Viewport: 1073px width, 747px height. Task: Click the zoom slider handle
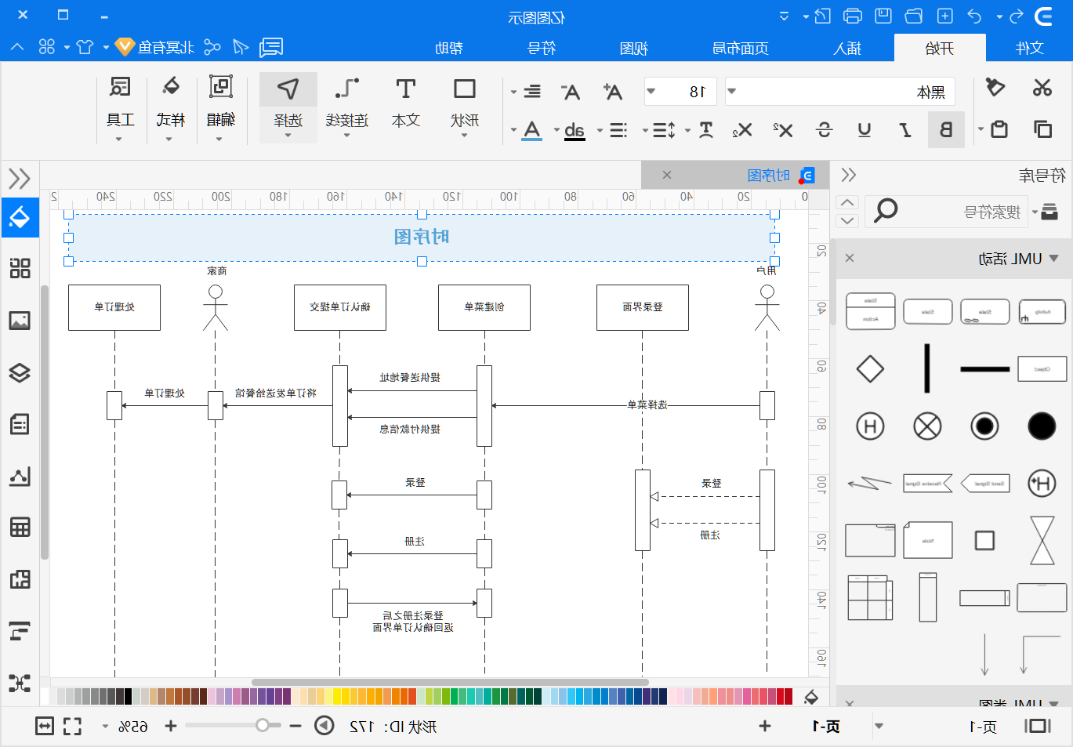[263, 726]
